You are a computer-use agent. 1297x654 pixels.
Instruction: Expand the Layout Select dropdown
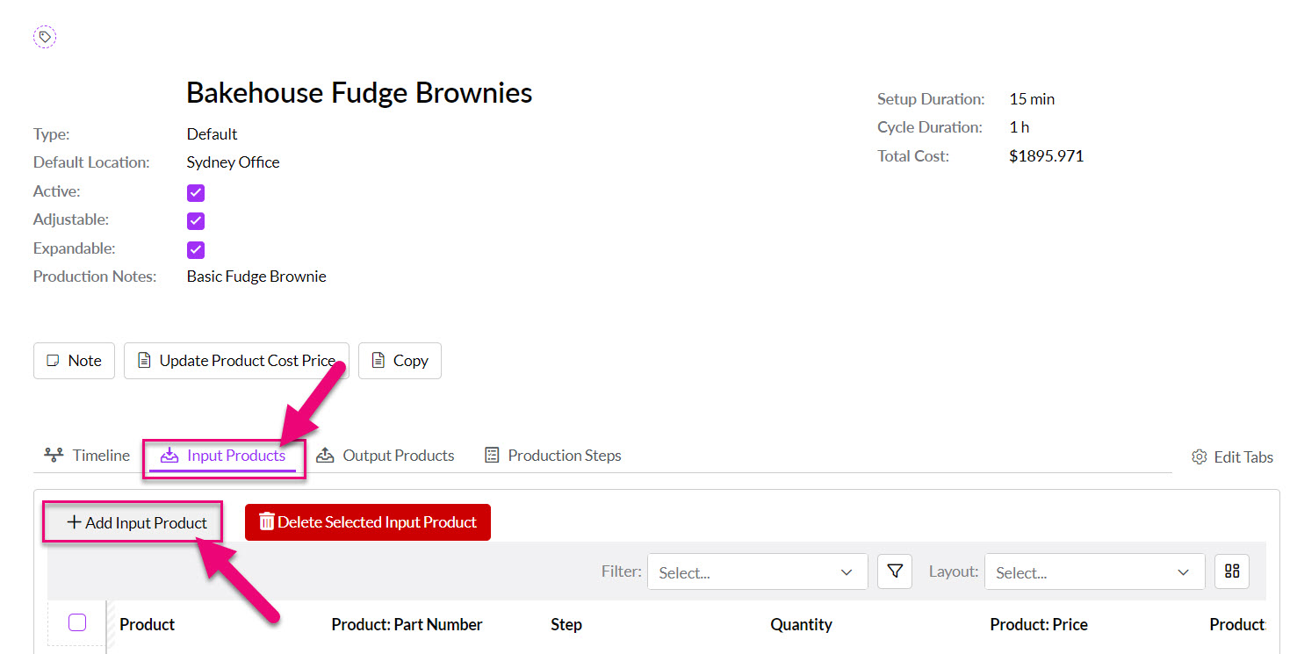(1095, 571)
